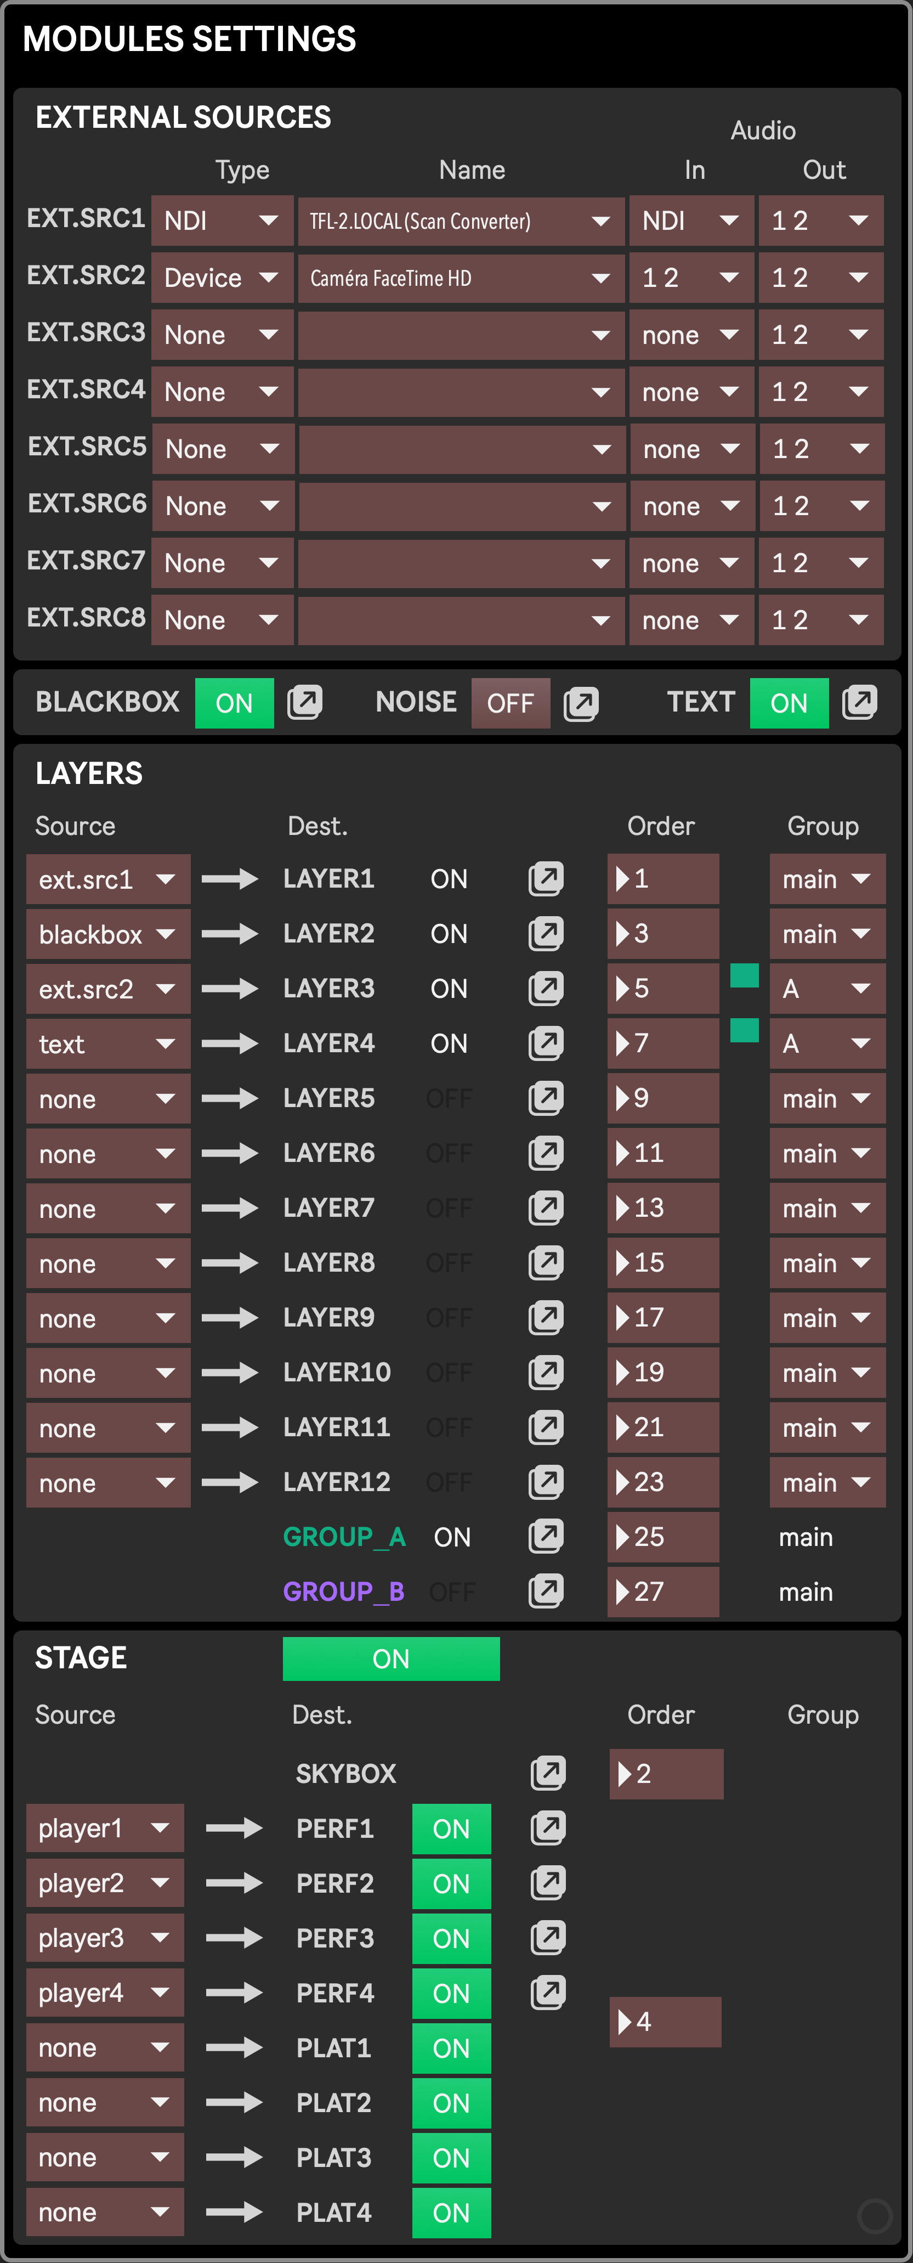Open EXT.SRC8 Audio Out dropdown
The image size is (913, 2263).
(821, 620)
